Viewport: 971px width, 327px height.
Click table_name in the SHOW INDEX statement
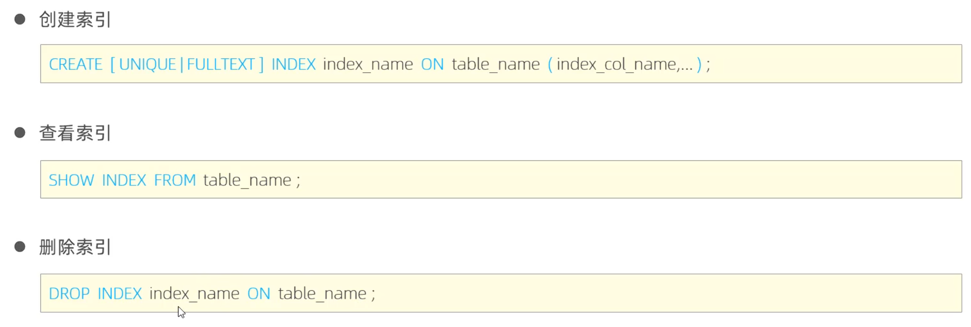[x=247, y=180]
